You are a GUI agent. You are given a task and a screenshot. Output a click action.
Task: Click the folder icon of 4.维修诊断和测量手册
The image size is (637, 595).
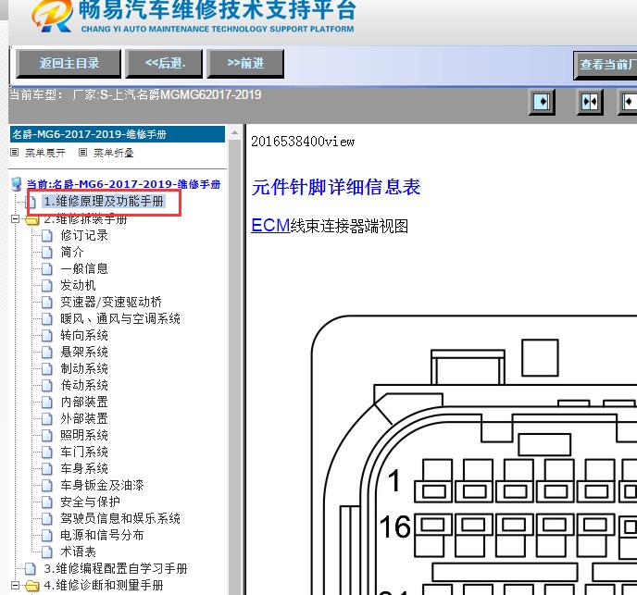(32, 586)
